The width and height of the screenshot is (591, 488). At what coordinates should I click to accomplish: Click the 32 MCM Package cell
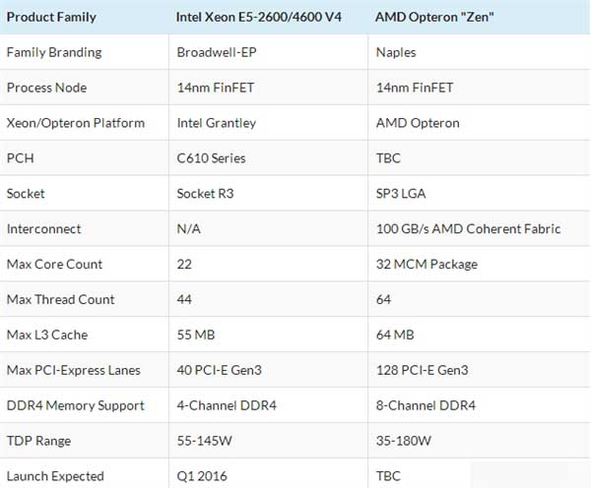(427, 265)
